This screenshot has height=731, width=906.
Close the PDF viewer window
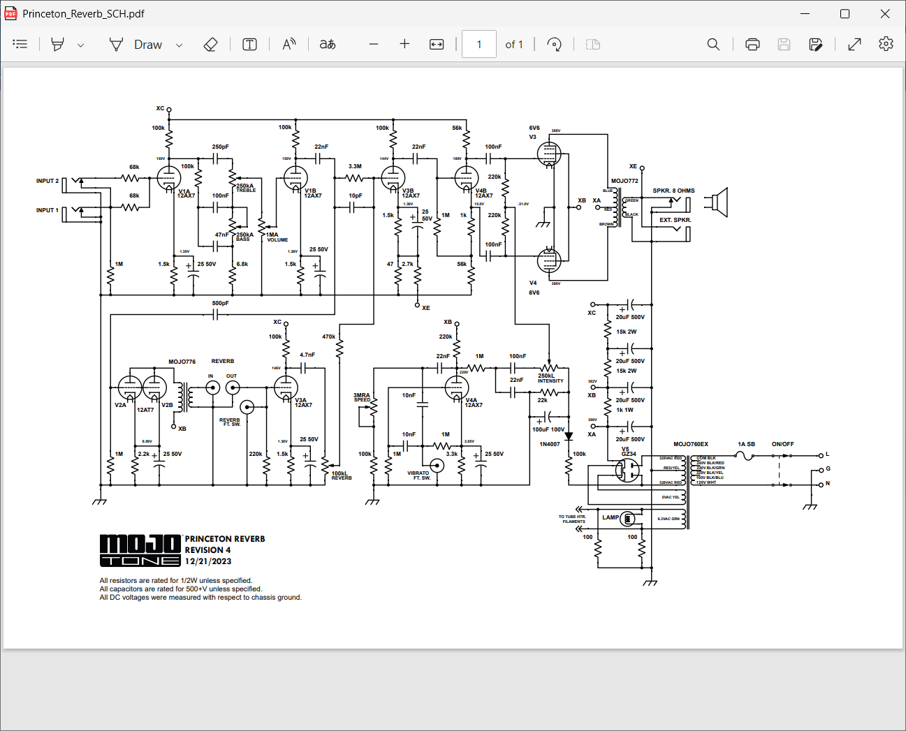click(885, 13)
